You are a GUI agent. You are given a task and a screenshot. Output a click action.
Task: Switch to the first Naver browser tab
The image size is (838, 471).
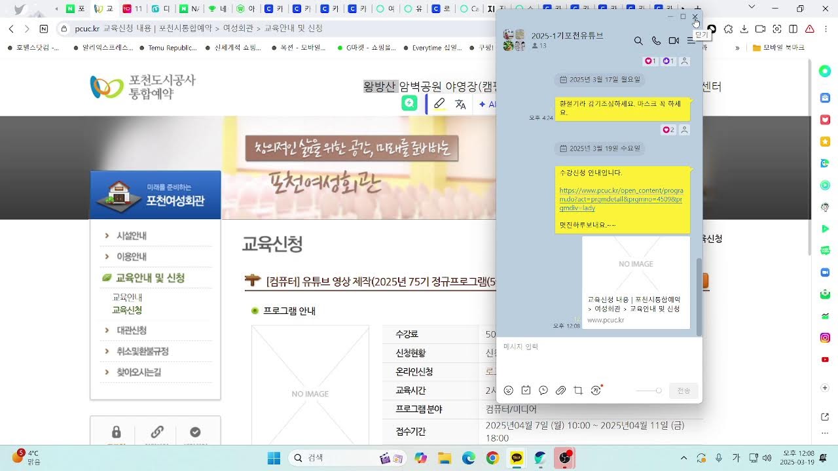click(x=75, y=9)
